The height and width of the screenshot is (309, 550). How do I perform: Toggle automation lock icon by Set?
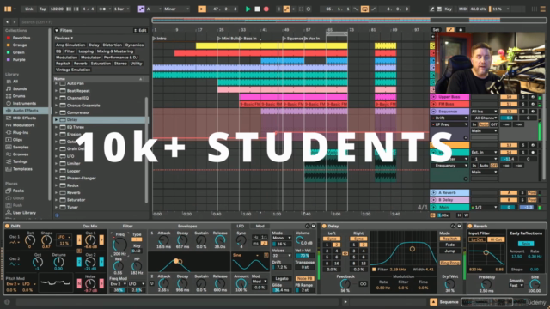(461, 30)
